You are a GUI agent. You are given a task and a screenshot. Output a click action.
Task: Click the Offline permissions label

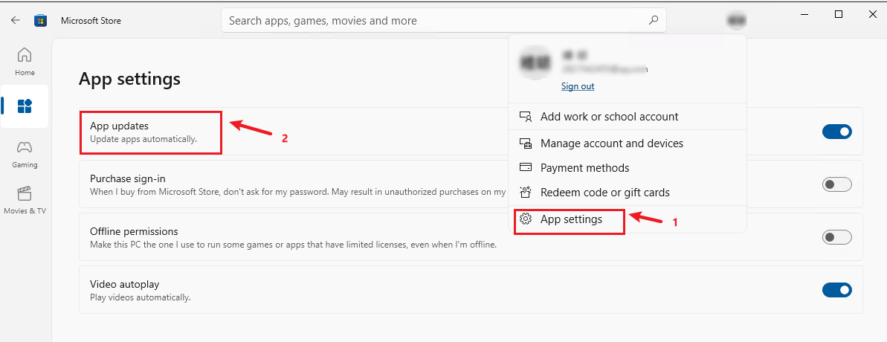[134, 231]
